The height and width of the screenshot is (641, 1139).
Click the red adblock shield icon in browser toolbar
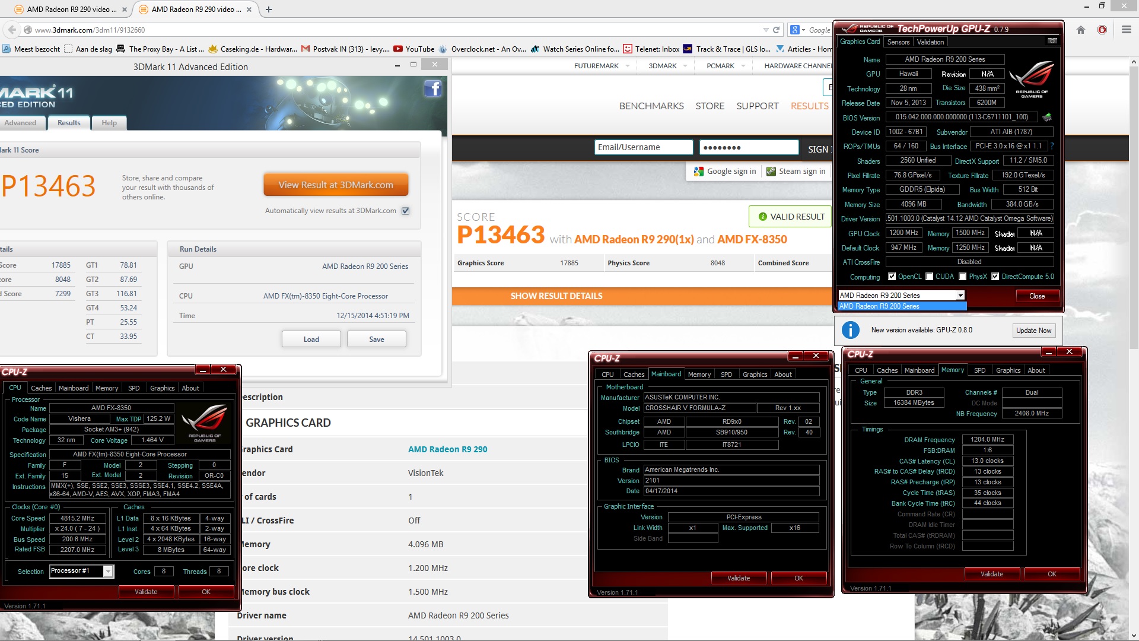[x=1102, y=30]
